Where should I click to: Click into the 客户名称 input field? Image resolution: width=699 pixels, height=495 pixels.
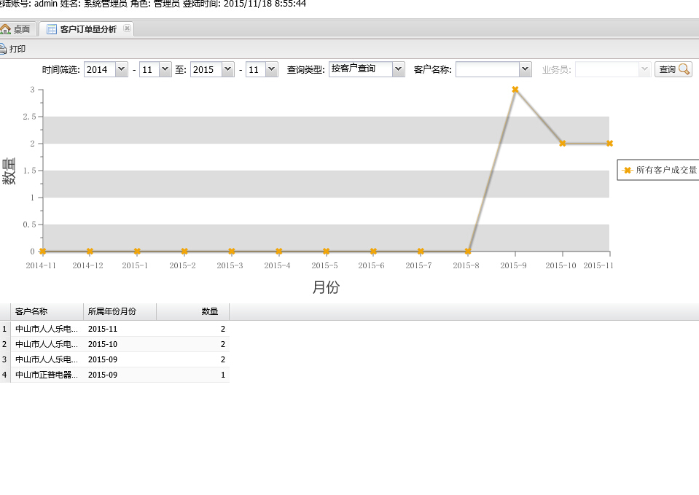487,69
